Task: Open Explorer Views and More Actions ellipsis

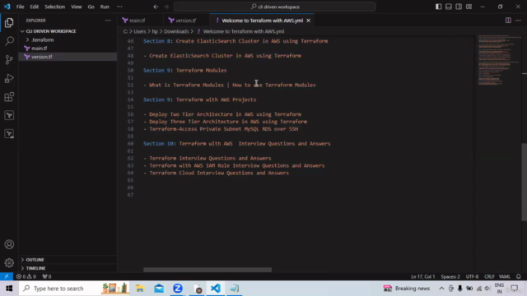Action: (x=108, y=21)
